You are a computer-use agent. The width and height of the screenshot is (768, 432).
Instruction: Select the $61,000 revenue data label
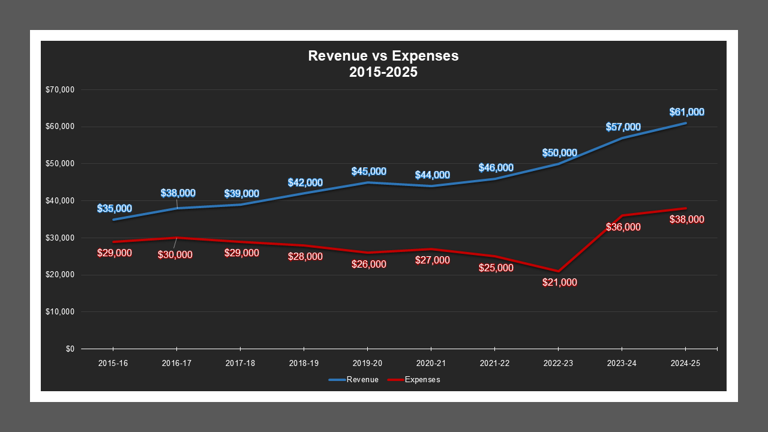(x=686, y=111)
